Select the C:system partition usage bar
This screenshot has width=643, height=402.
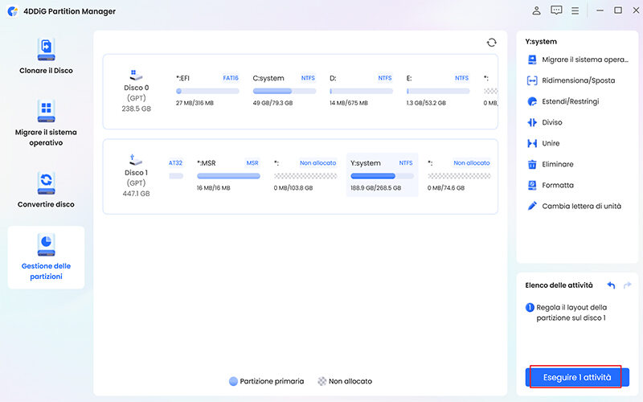point(285,92)
